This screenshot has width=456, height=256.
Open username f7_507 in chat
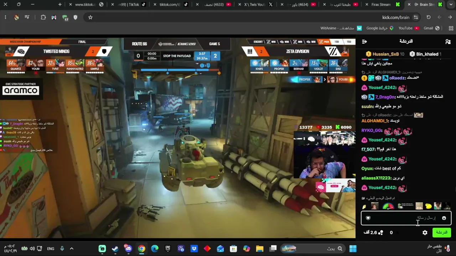(x=368, y=149)
